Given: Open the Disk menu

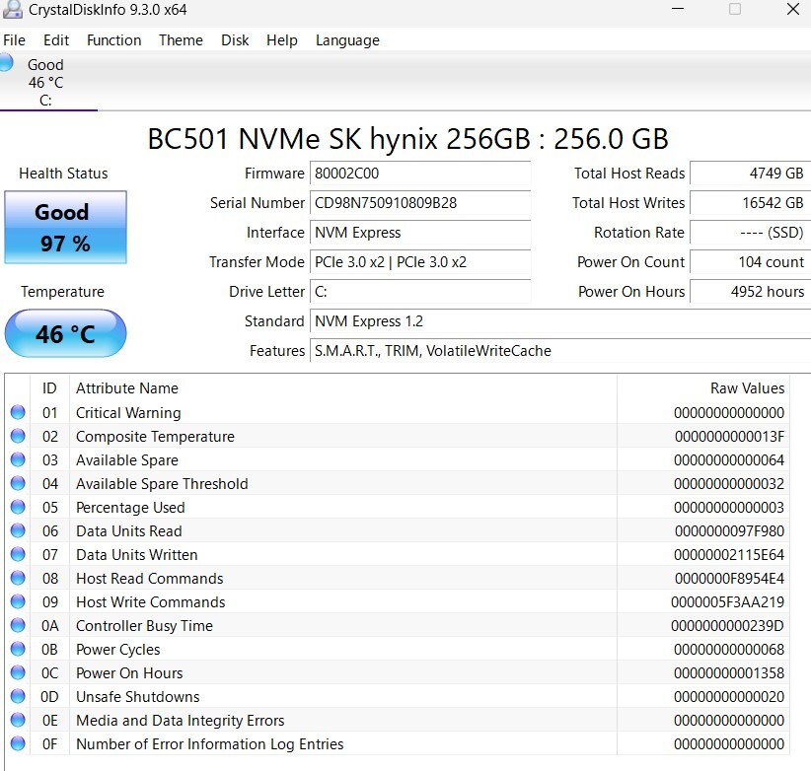Looking at the screenshot, I should [x=235, y=40].
